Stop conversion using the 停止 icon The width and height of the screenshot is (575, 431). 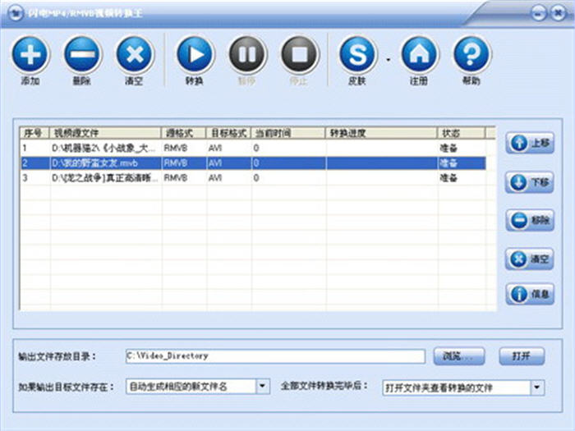click(x=299, y=55)
